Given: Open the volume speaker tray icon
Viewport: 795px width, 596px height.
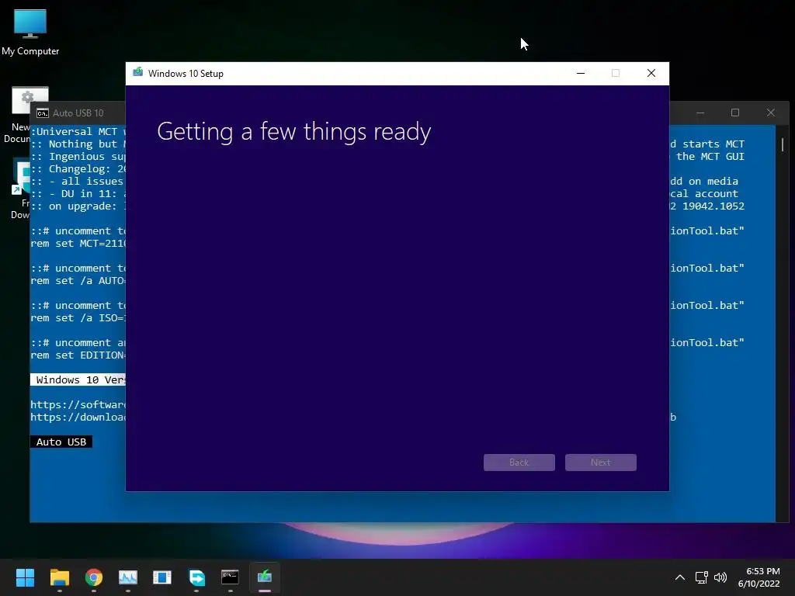Looking at the screenshot, I should point(720,577).
